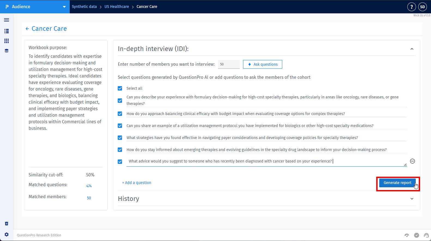Viewport: 431px width, 241px height.
Task: Uncheck the Select all checkbox
Action: 120,88
